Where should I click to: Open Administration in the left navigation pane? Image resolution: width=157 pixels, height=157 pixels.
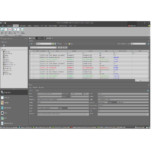(x=6, y=108)
